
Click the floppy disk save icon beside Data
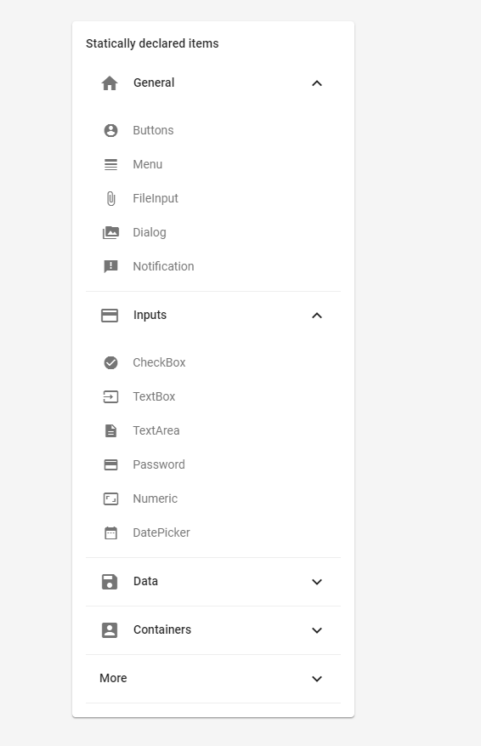pos(110,582)
